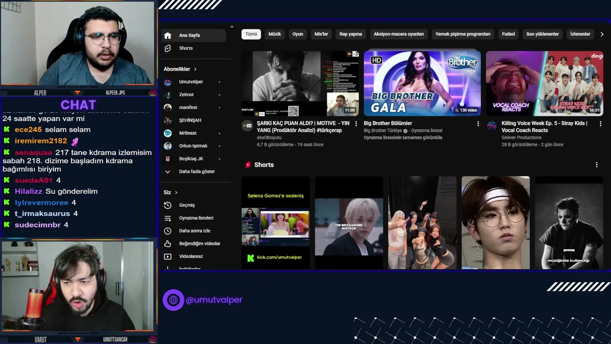Click Instagram icon next to ALPEER.JPG
611x344 pixels.
tap(153, 93)
